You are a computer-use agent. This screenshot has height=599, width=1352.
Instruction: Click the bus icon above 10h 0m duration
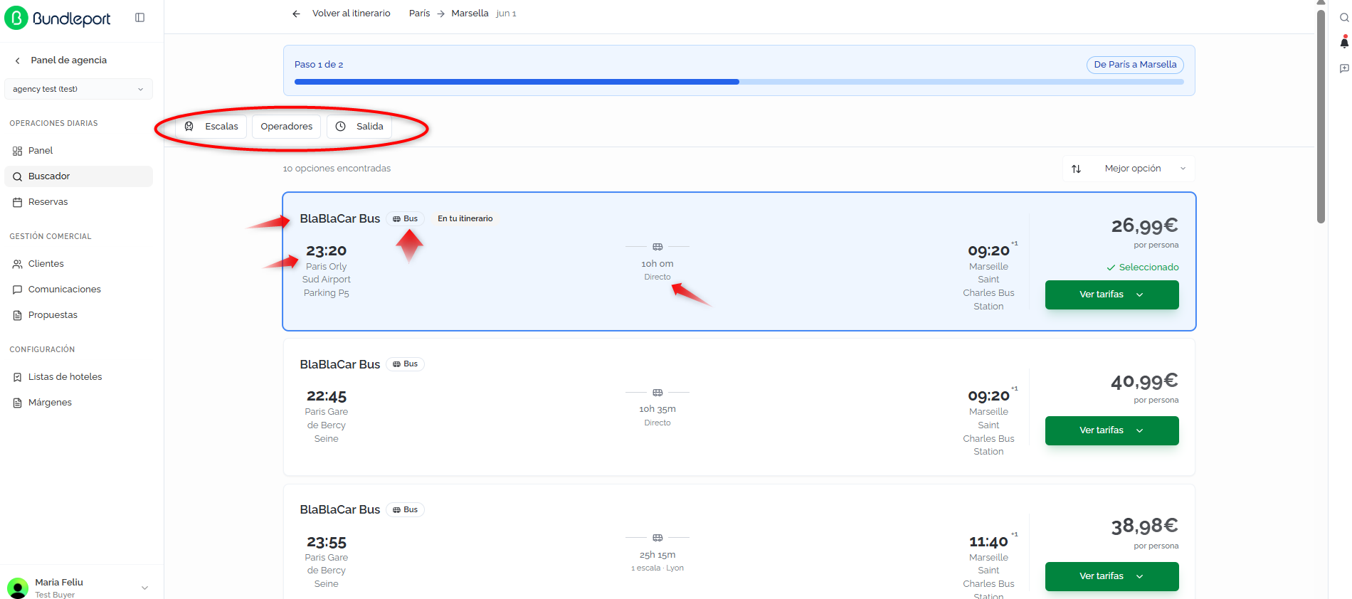coord(657,247)
